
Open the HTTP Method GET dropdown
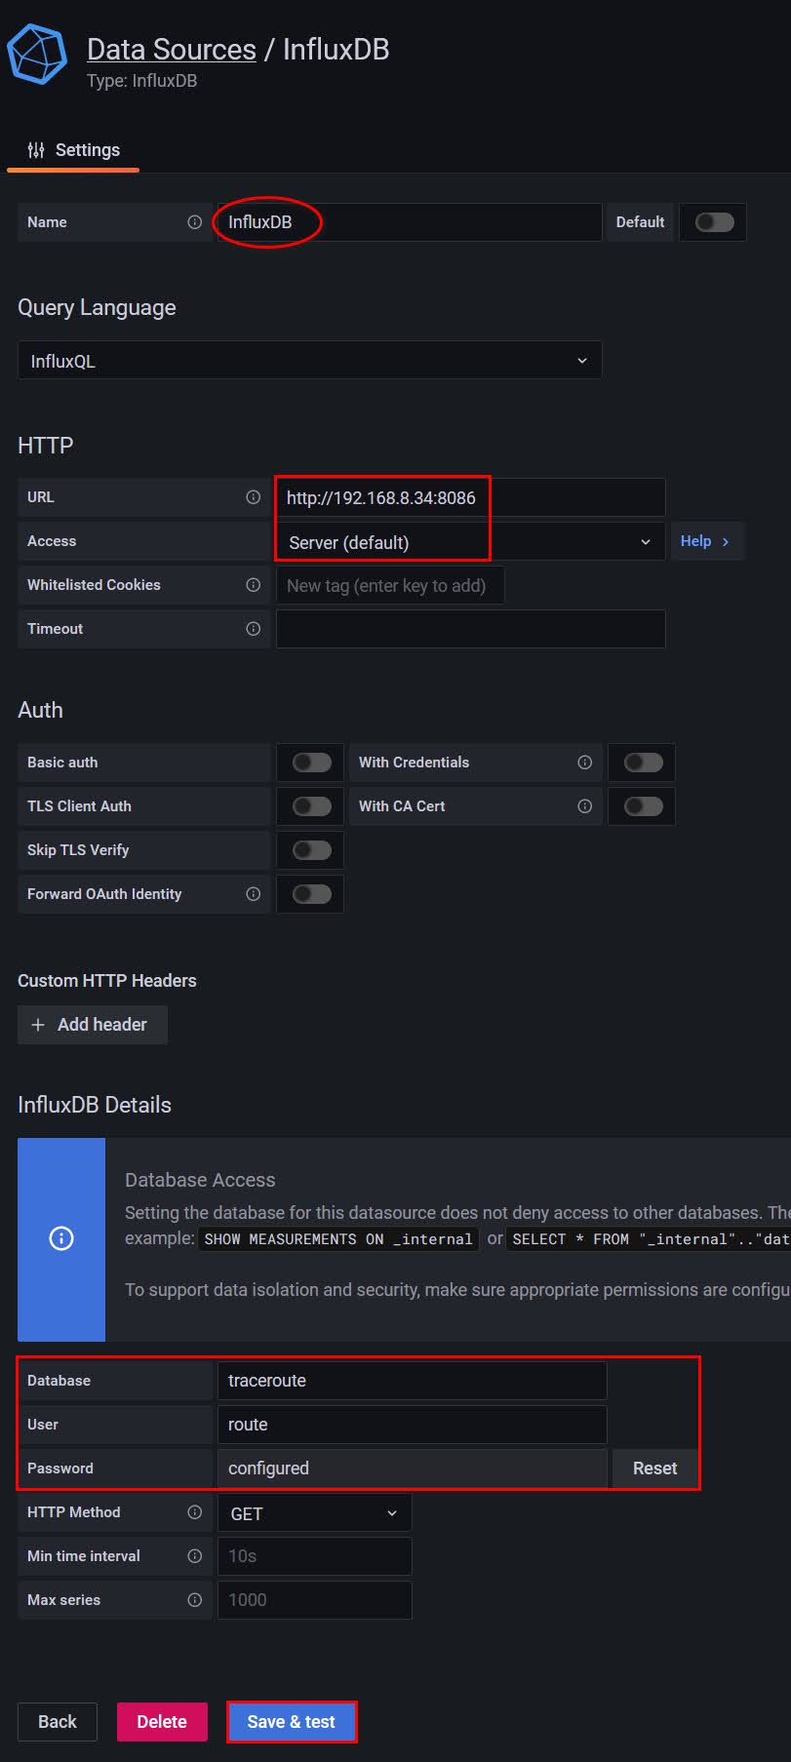[x=314, y=1513]
